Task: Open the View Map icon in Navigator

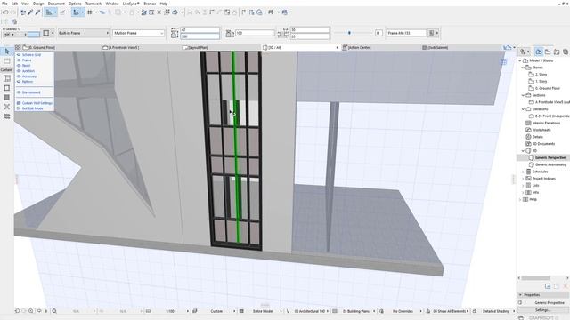Action: coord(548,52)
